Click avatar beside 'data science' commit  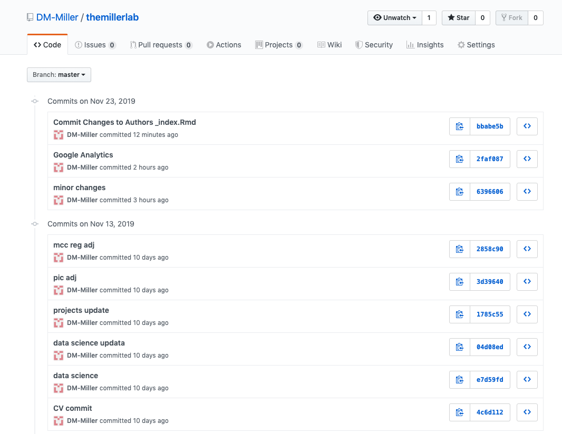pos(59,388)
